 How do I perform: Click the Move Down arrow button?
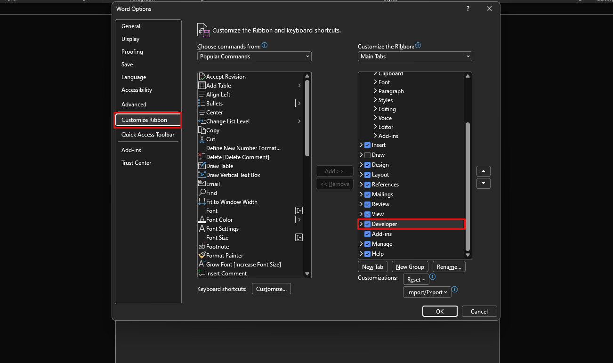[x=484, y=184]
